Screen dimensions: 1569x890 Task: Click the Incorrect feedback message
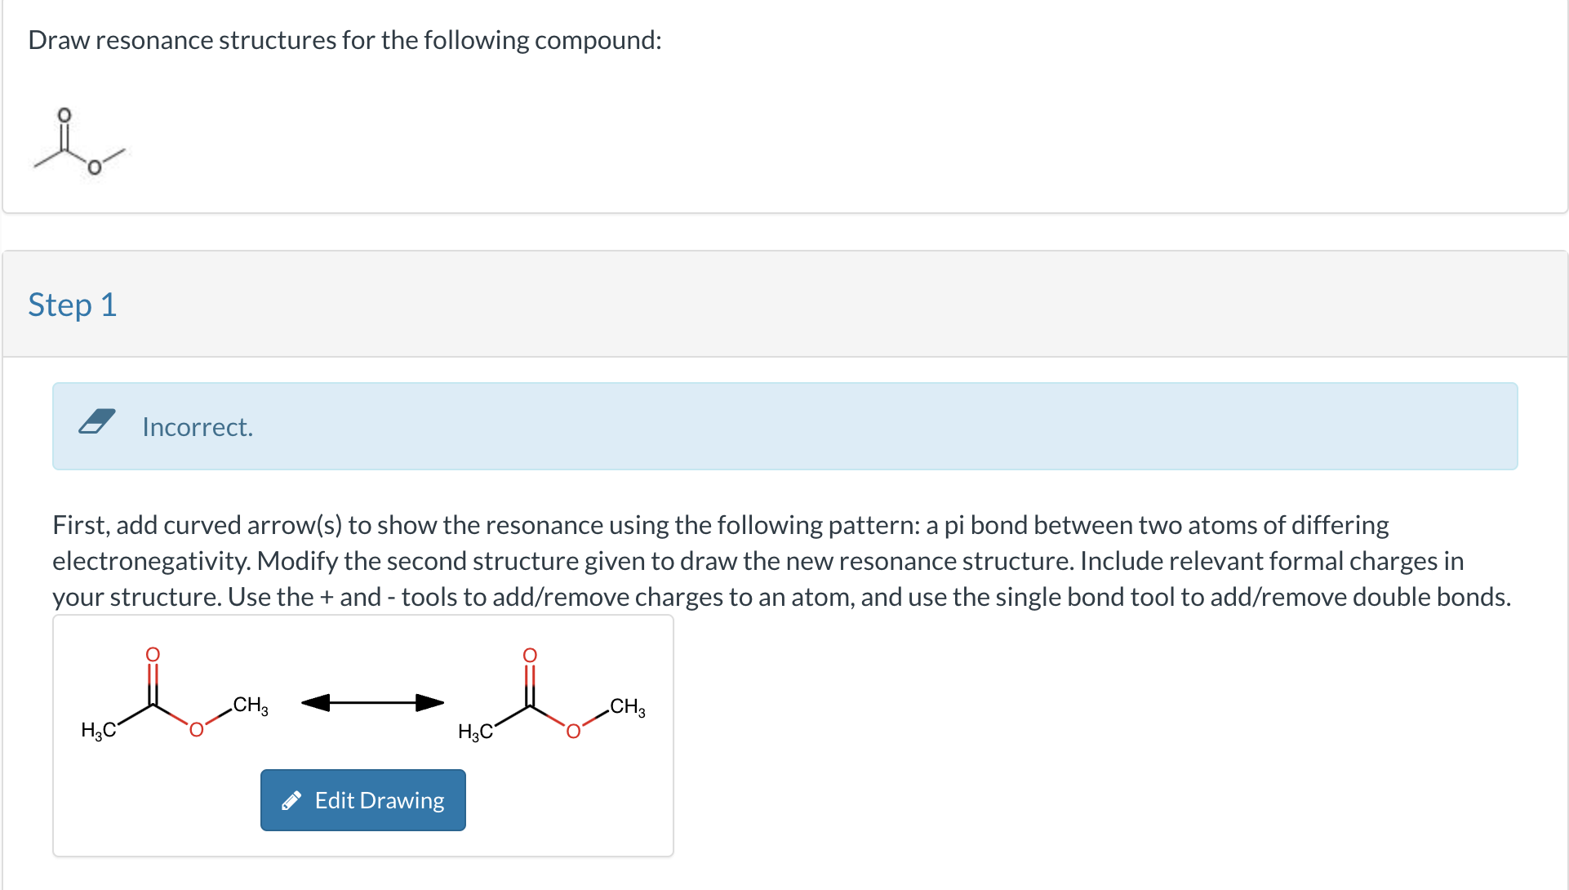click(x=197, y=426)
